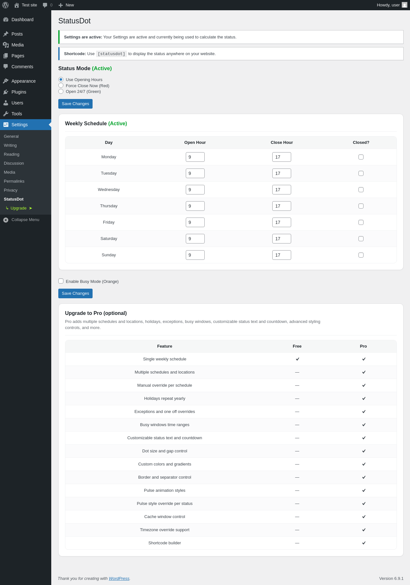Open Media library icon in sidebar

(6, 45)
